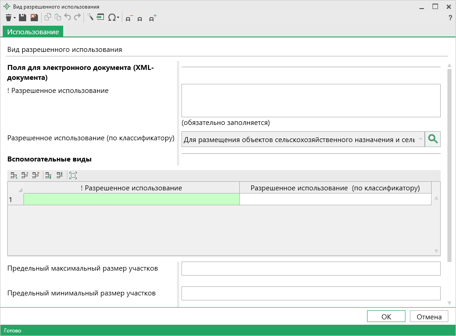This screenshot has height=336, width=456.
Task: Click the save floppy disk icon
Action: (23, 18)
